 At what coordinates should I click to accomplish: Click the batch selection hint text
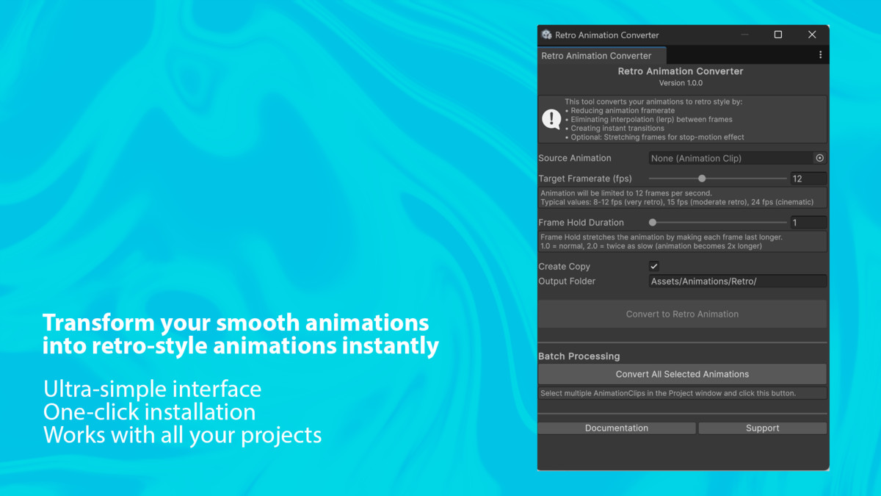point(682,392)
